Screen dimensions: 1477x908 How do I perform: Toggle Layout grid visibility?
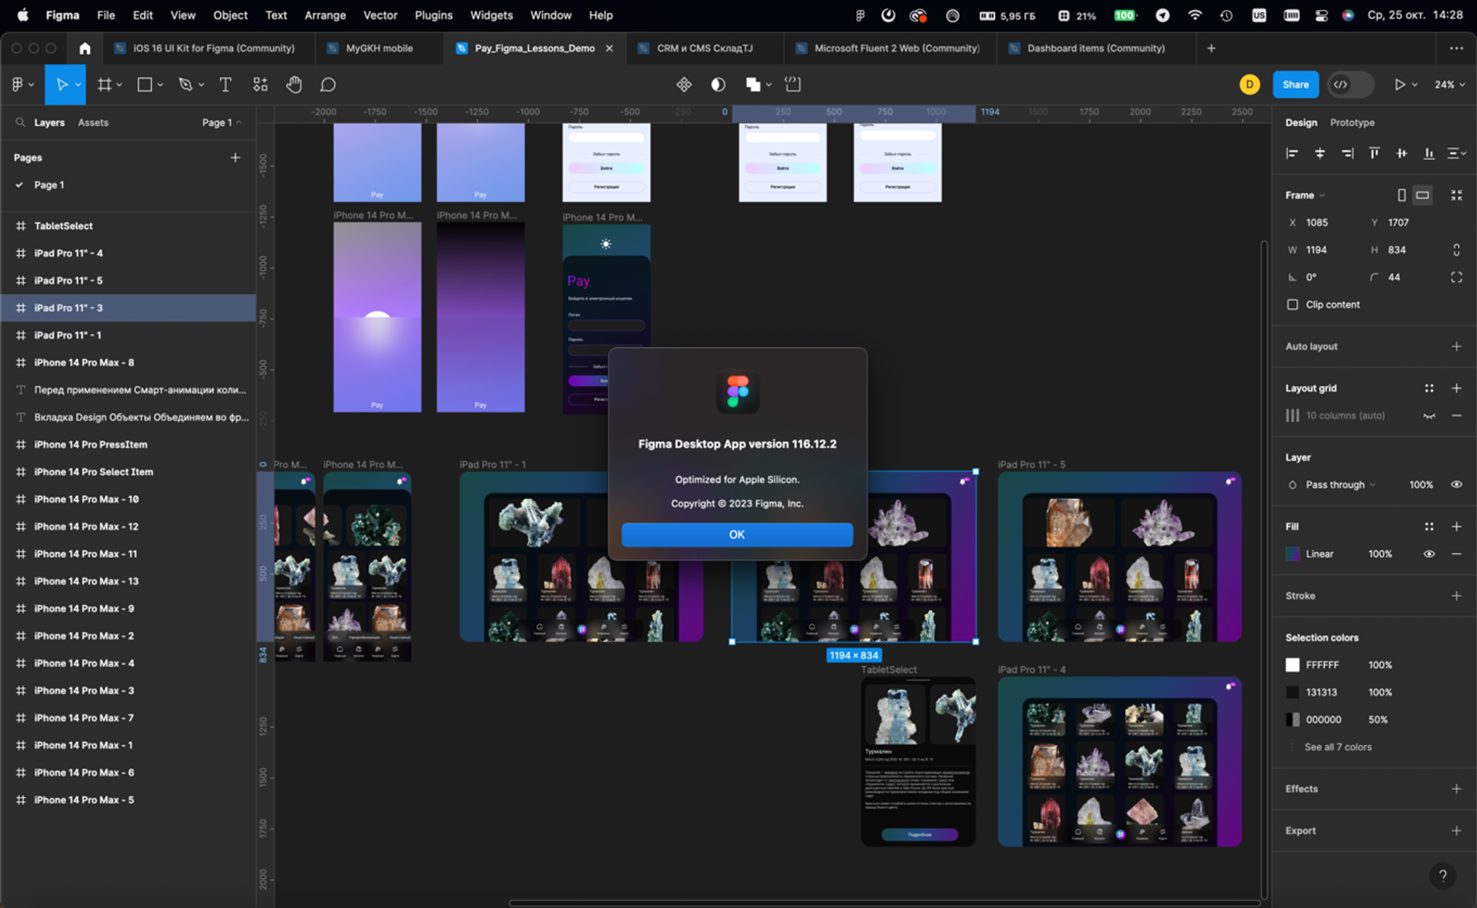1429,416
